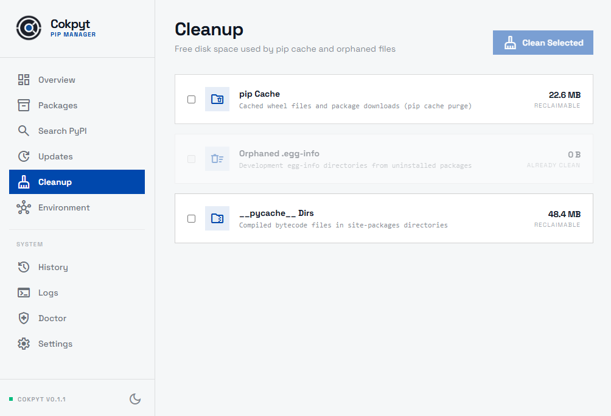Open Doctor using the shield icon

[x=24, y=318]
